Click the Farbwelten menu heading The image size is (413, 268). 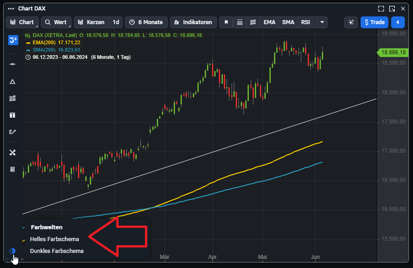point(46,227)
